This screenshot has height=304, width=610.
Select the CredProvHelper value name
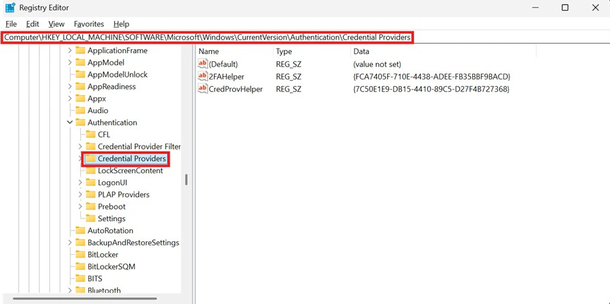point(236,89)
